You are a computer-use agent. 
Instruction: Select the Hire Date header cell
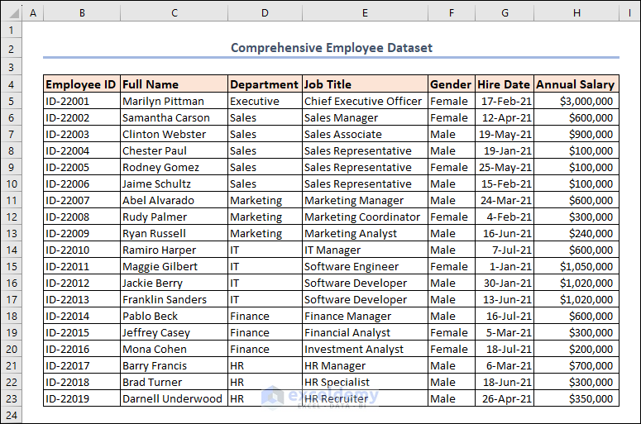(x=504, y=84)
